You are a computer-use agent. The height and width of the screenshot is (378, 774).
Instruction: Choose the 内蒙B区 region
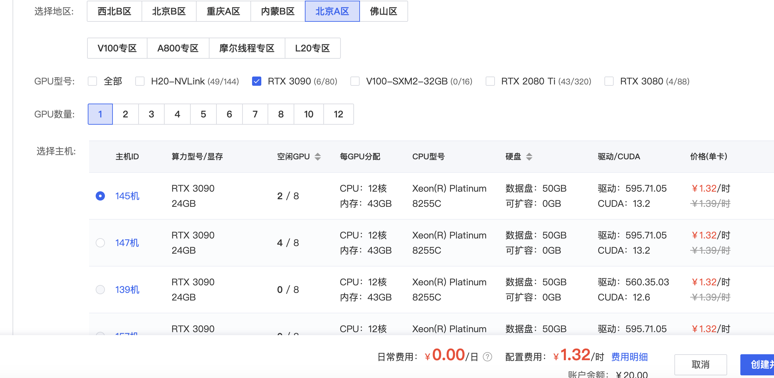coord(278,11)
